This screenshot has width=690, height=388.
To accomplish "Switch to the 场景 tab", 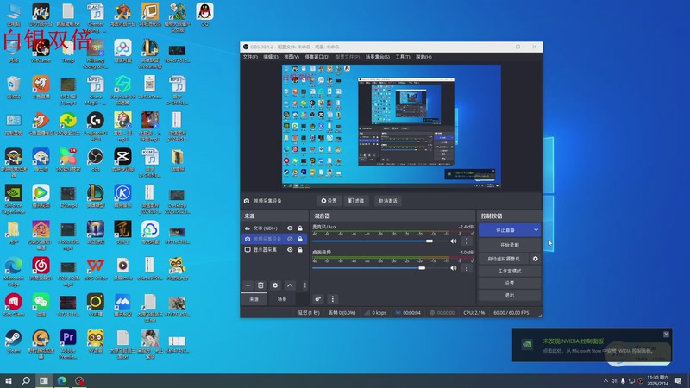I will coord(282,299).
